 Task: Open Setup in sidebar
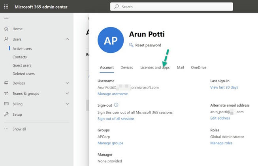tap(17, 114)
